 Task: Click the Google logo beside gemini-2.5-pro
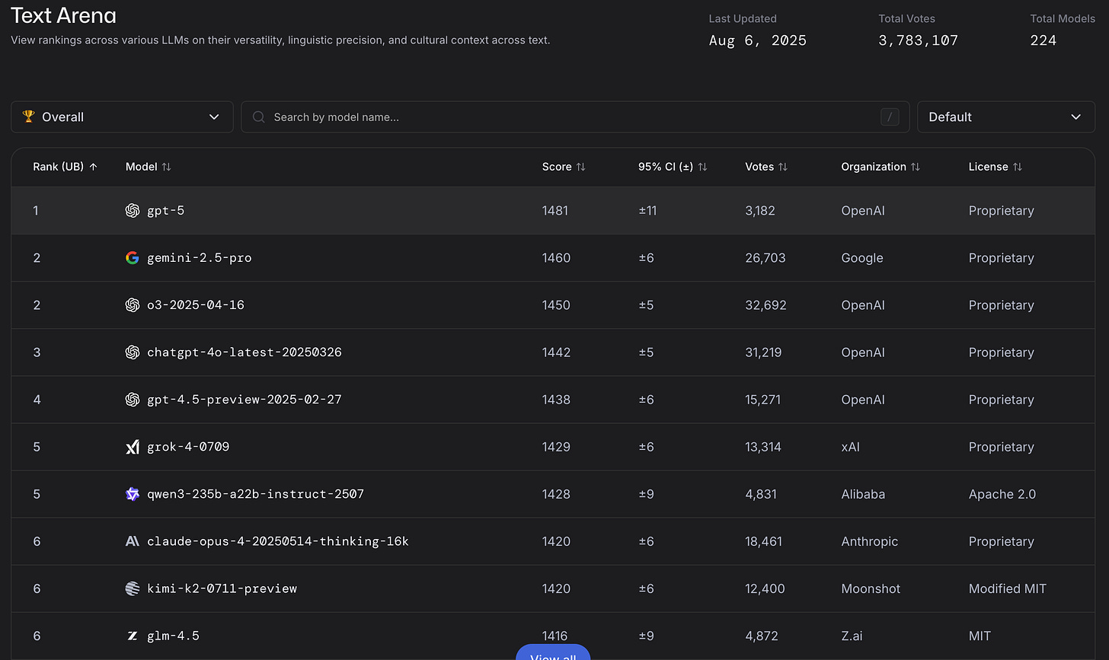tap(133, 258)
